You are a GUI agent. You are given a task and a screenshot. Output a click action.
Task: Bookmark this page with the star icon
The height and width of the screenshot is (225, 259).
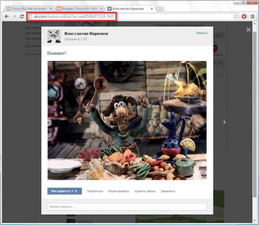click(x=236, y=16)
